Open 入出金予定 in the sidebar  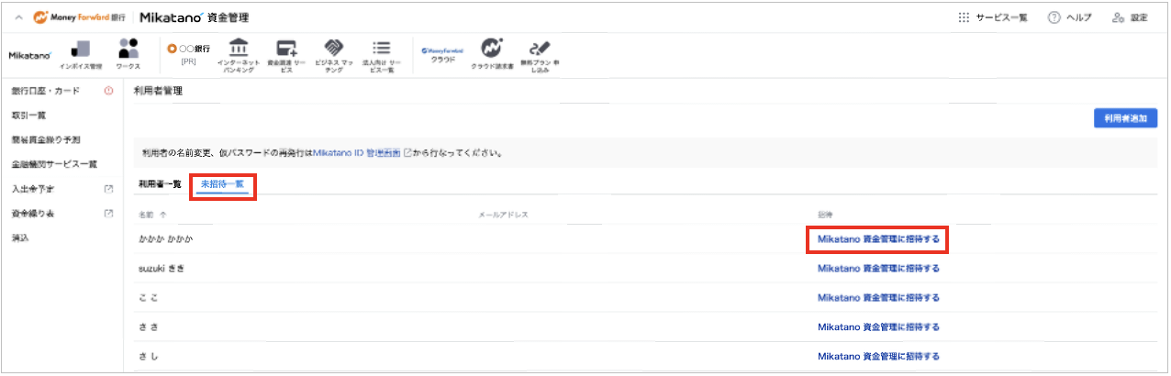(x=33, y=189)
